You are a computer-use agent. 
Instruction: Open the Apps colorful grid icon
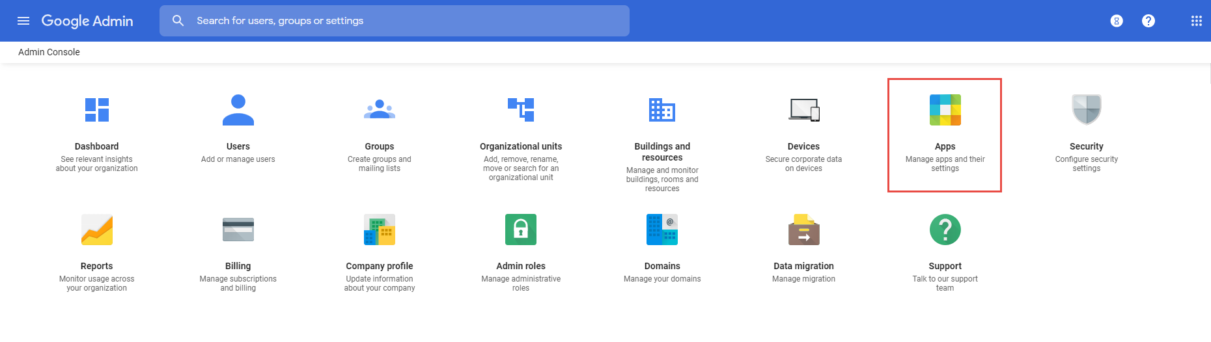945,110
